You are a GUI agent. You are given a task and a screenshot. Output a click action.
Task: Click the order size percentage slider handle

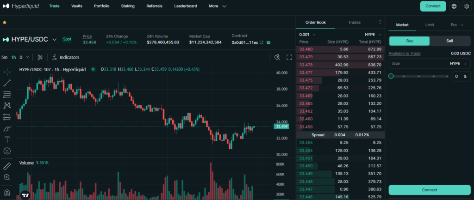[x=391, y=76]
